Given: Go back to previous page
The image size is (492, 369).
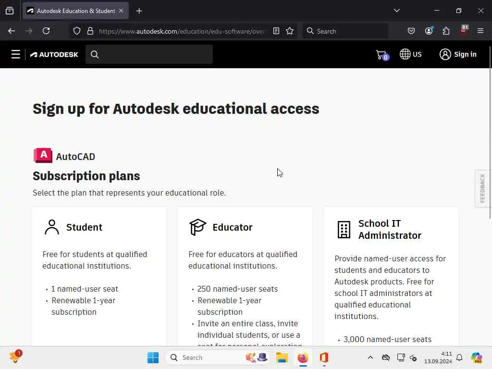Looking at the screenshot, I should 12,31.
